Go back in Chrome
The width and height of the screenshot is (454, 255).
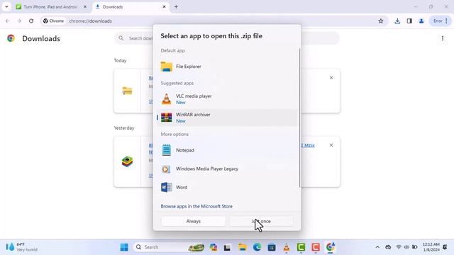(x=8, y=21)
